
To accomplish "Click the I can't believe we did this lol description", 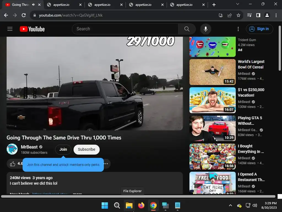I will click(x=33, y=183).
